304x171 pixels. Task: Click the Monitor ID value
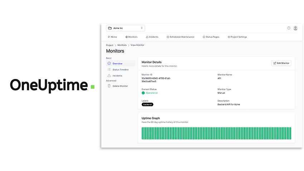pyautogui.click(x=156, y=80)
